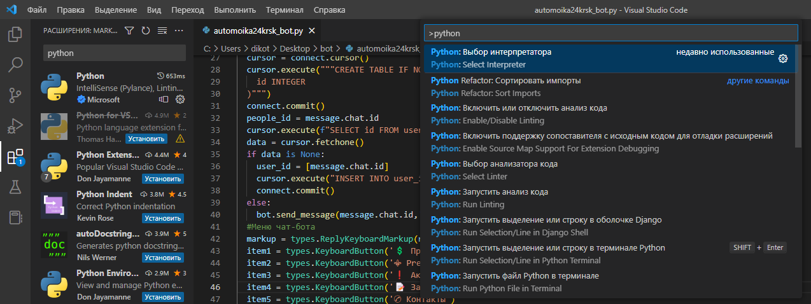Configure keybinding gear for Select Interpreter command
Screen dimensions: 811x304
tap(783, 59)
